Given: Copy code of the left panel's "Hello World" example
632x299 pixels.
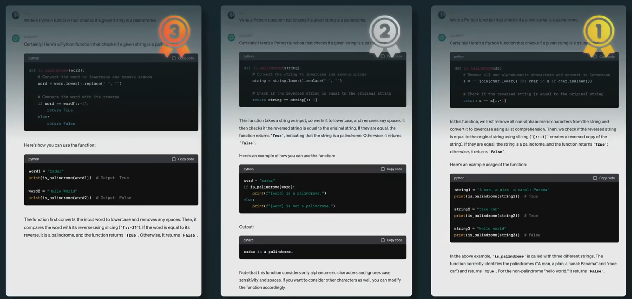Looking at the screenshot, I should pos(183,159).
